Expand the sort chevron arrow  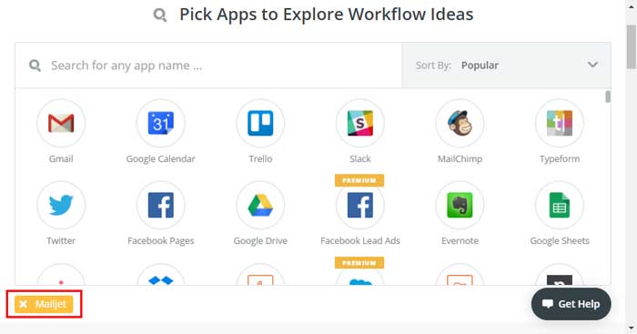coord(592,65)
